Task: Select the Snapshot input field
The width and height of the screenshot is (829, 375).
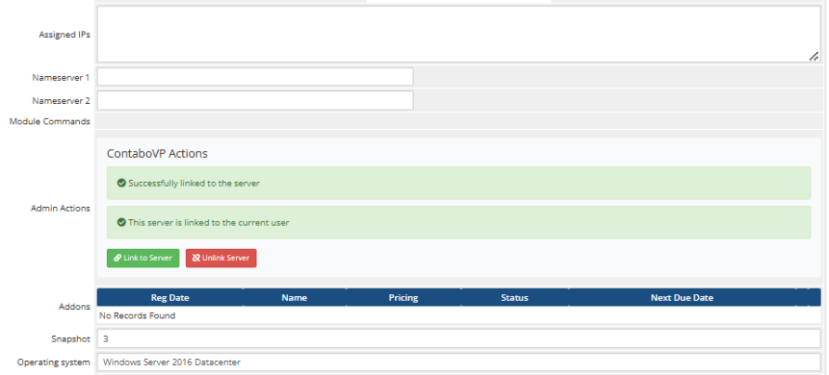Action: tap(458, 339)
